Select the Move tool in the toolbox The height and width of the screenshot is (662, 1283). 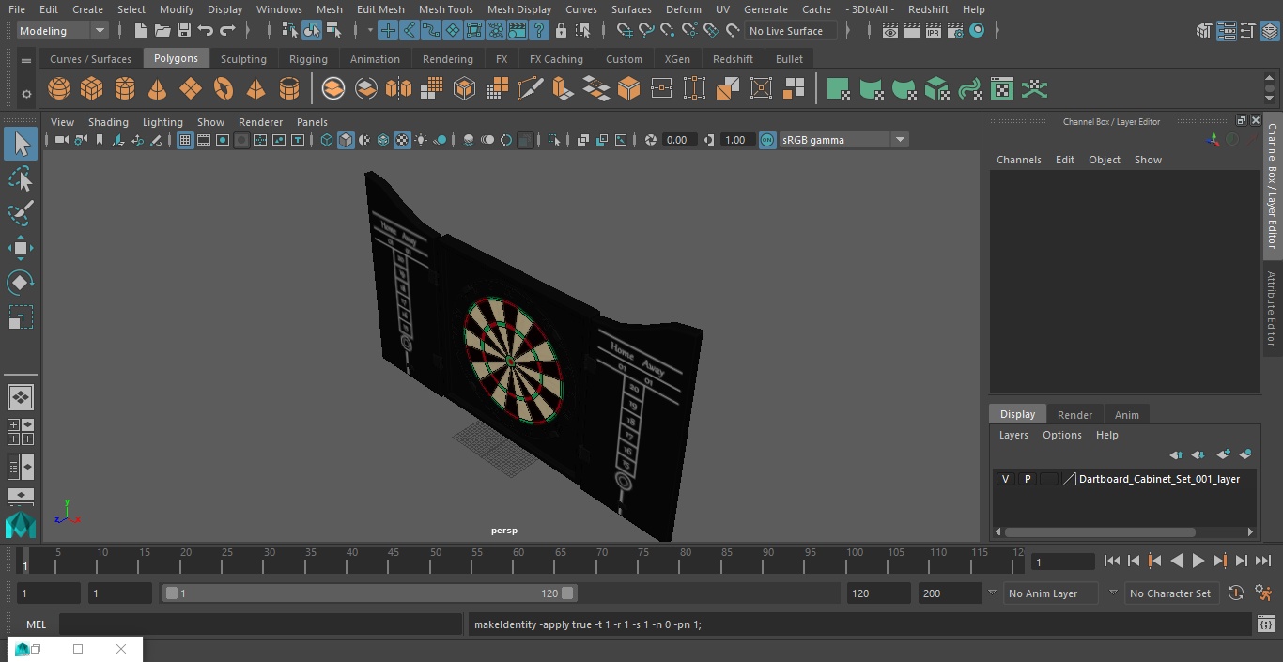coord(21,248)
